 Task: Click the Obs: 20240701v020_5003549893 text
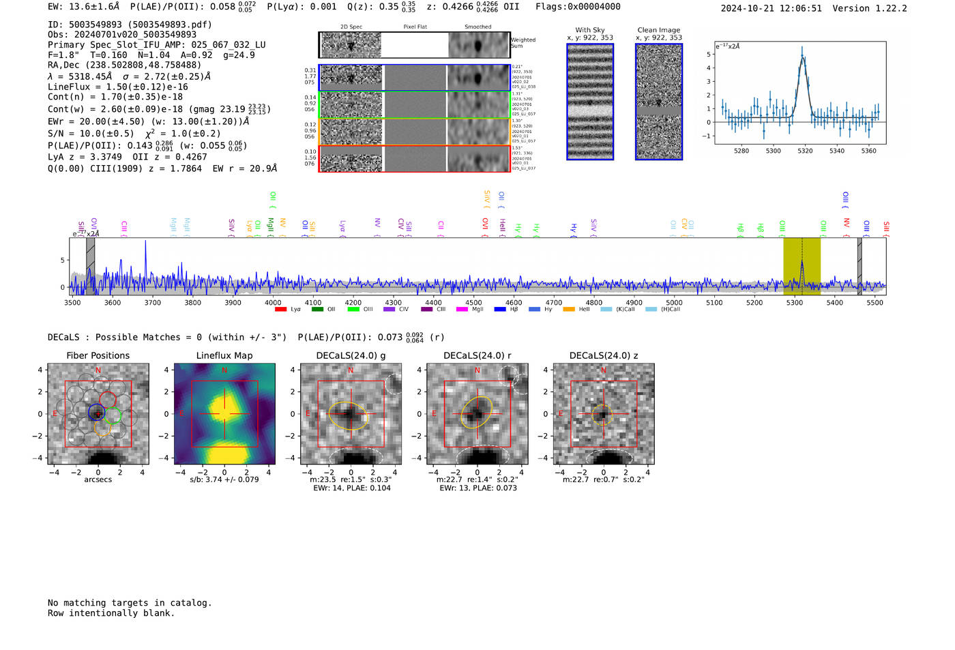click(122, 35)
